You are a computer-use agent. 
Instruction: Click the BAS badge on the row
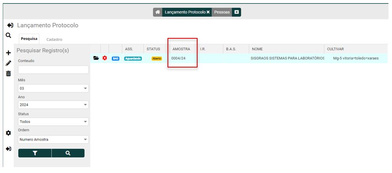(x=116, y=58)
